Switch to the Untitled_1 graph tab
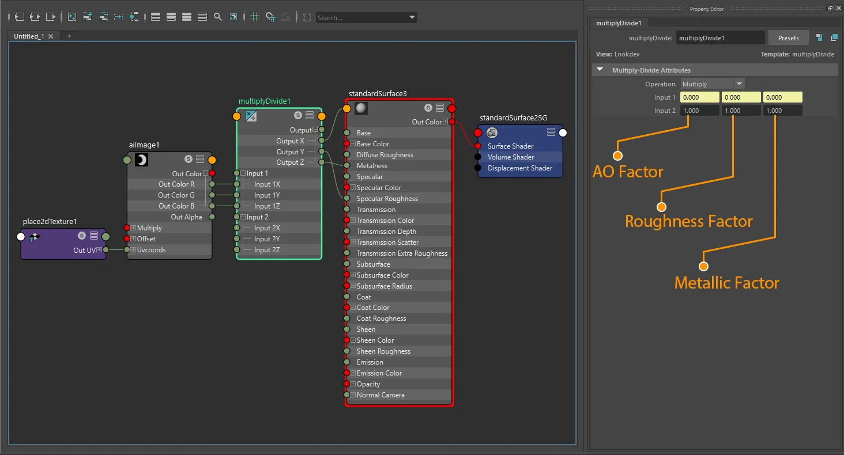Screen dimensions: 844x455 point(29,36)
